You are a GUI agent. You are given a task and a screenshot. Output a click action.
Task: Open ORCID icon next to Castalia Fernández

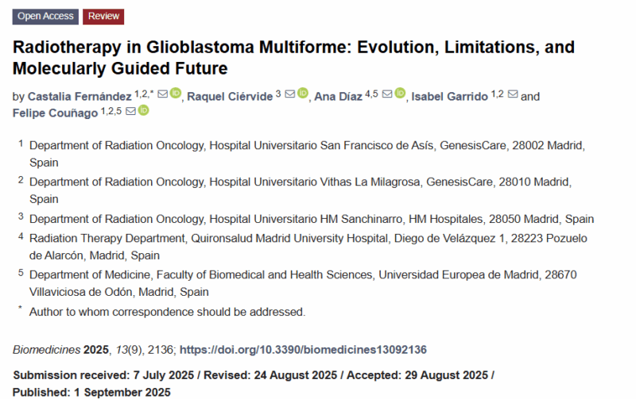click(175, 93)
